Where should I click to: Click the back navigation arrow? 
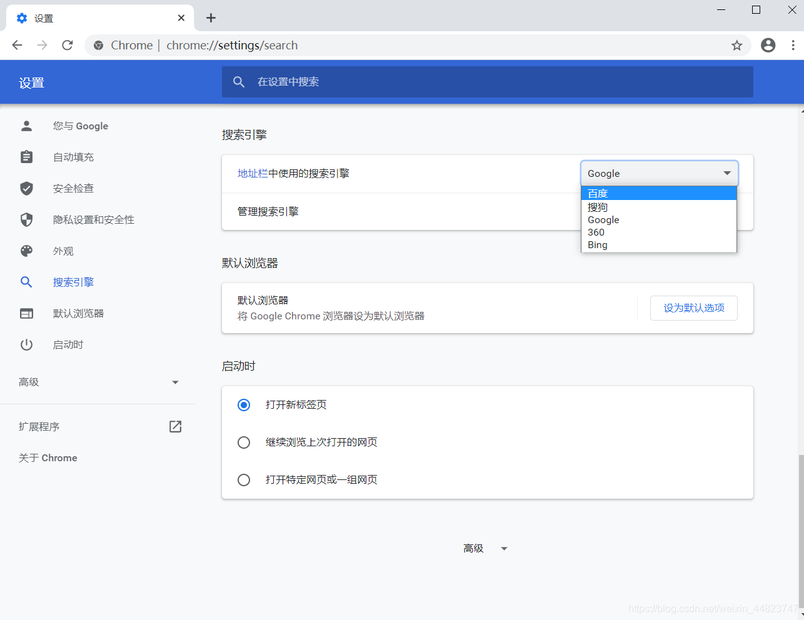click(x=18, y=45)
